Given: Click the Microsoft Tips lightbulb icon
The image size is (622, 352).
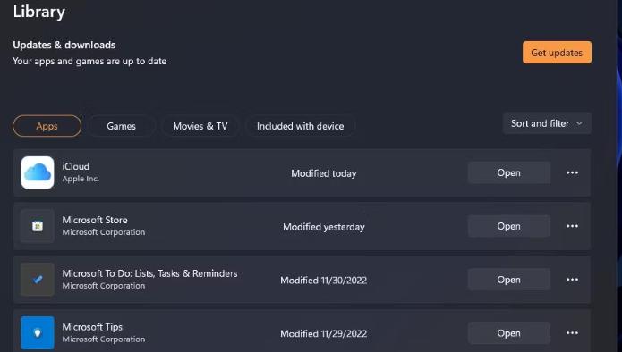Looking at the screenshot, I should click(38, 333).
